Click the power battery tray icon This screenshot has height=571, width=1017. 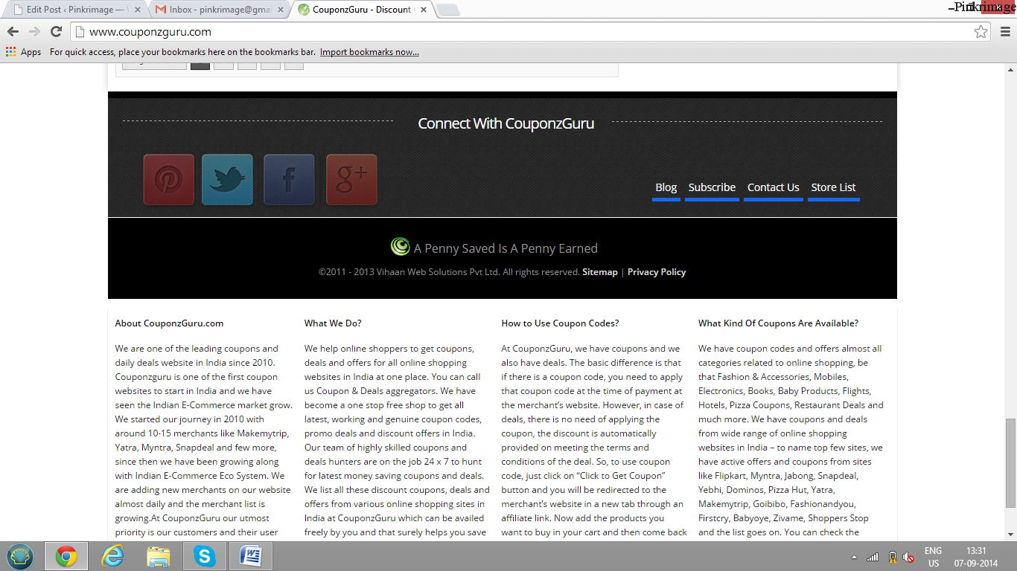[892, 557]
